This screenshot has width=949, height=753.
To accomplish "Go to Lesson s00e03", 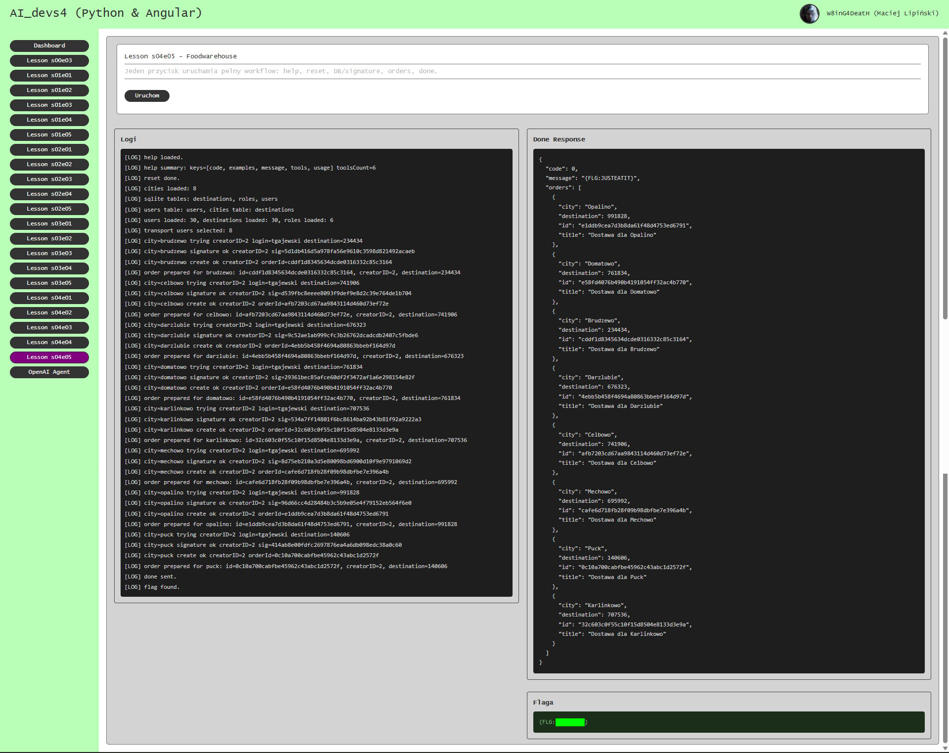I will [x=49, y=60].
